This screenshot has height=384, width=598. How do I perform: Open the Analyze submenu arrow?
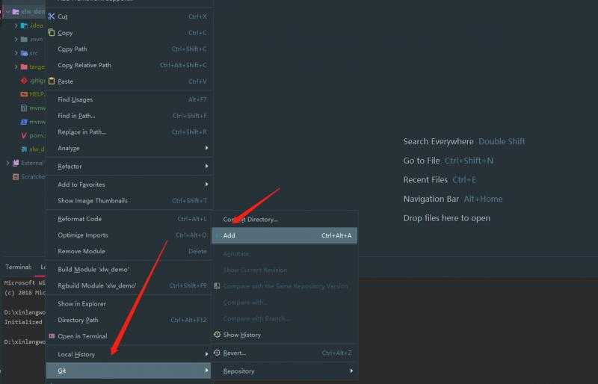point(206,148)
